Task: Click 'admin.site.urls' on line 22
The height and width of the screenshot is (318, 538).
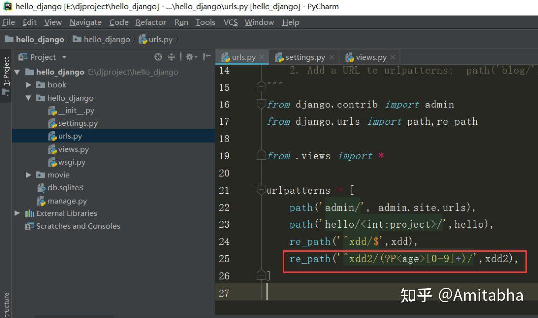Action: click(422, 208)
